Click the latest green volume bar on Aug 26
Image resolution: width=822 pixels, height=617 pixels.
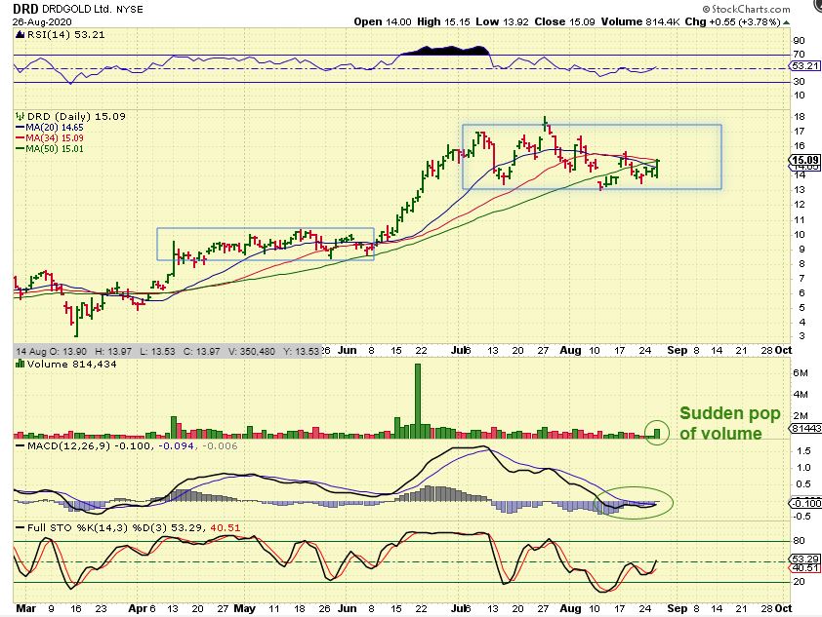tap(658, 434)
